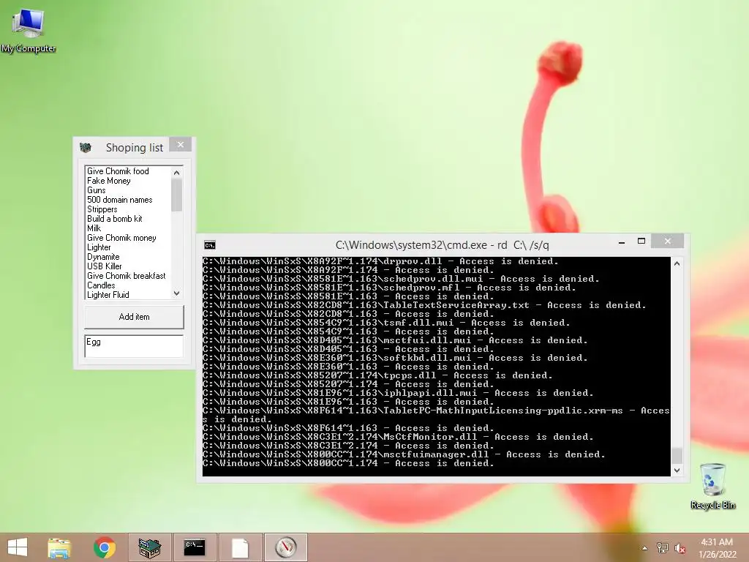Click the iphlpapi.dll.mui output line

(399, 393)
